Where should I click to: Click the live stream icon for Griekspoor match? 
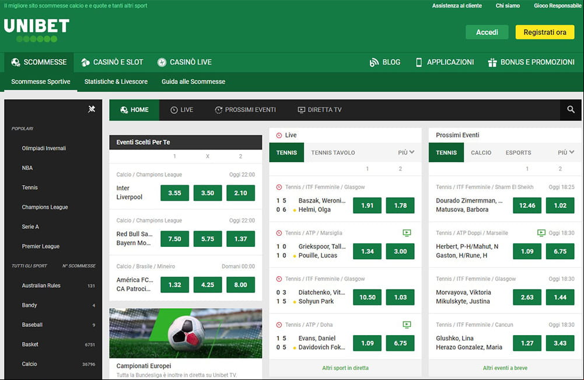[x=407, y=233]
